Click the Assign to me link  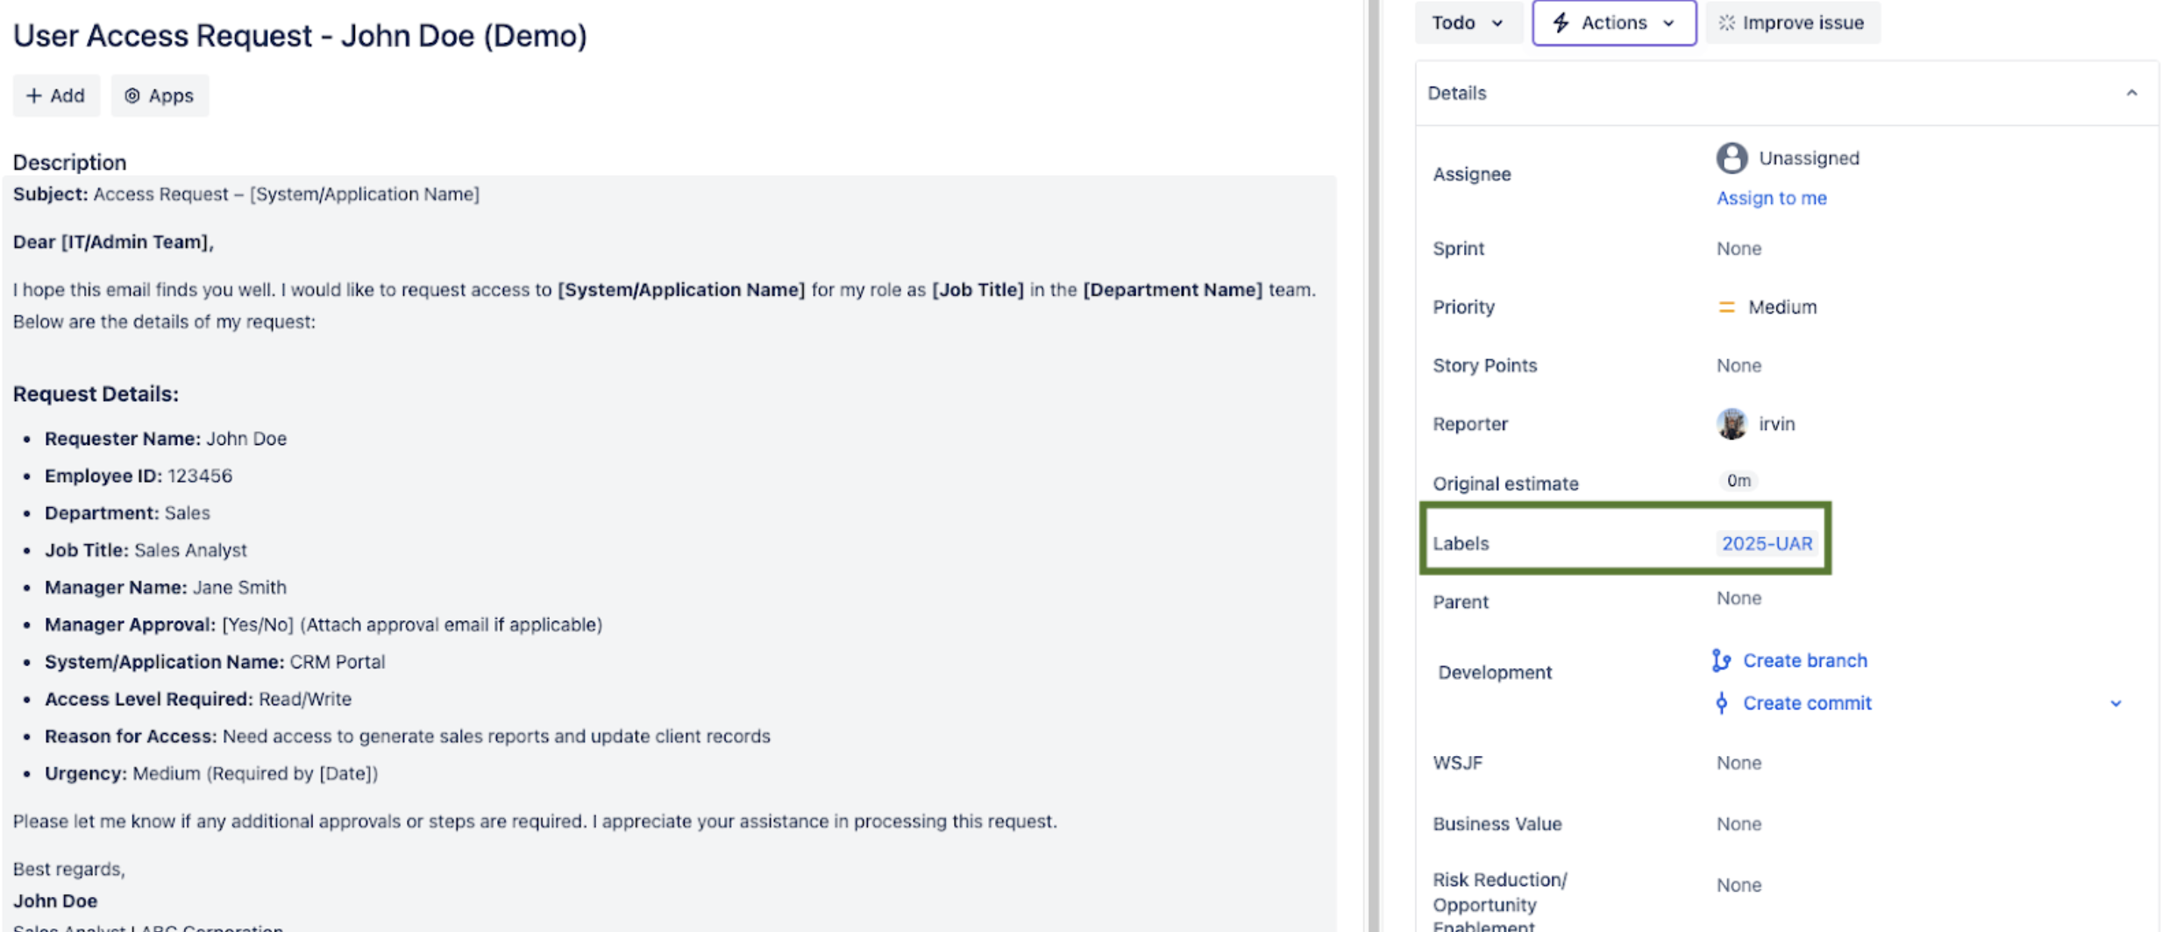point(1771,198)
